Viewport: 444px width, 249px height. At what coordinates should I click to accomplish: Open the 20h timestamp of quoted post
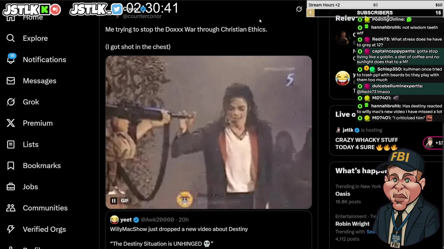coord(183,220)
